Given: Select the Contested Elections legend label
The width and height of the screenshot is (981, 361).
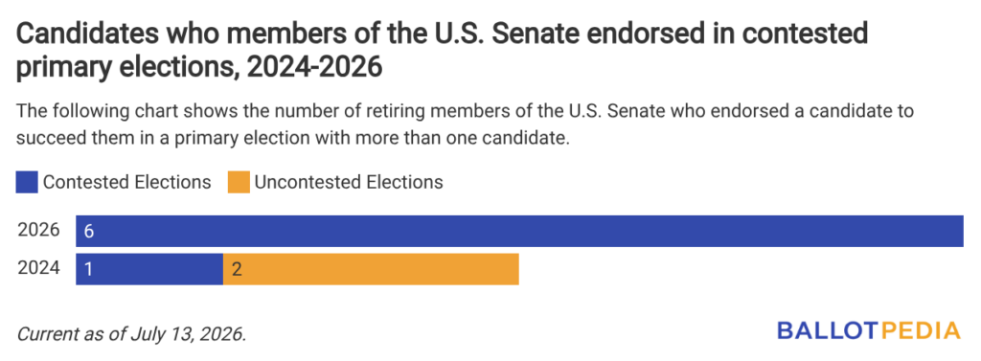Looking at the screenshot, I should [x=127, y=183].
